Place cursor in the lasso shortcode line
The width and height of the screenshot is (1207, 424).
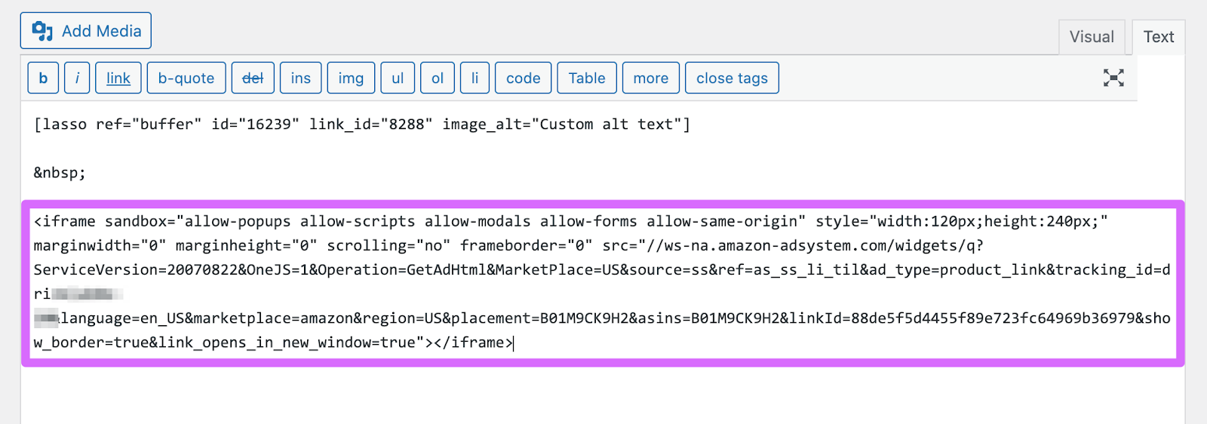362,124
